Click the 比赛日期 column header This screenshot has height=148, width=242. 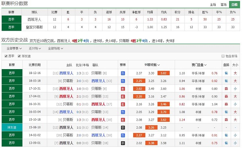35,65
